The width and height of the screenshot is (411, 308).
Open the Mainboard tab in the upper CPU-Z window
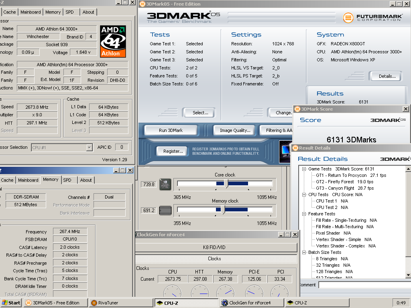point(31,12)
